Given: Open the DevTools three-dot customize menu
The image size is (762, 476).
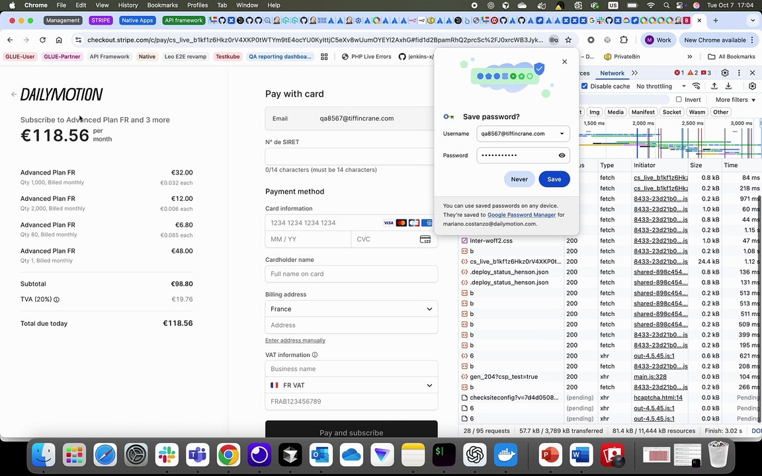Looking at the screenshot, I should (x=739, y=73).
